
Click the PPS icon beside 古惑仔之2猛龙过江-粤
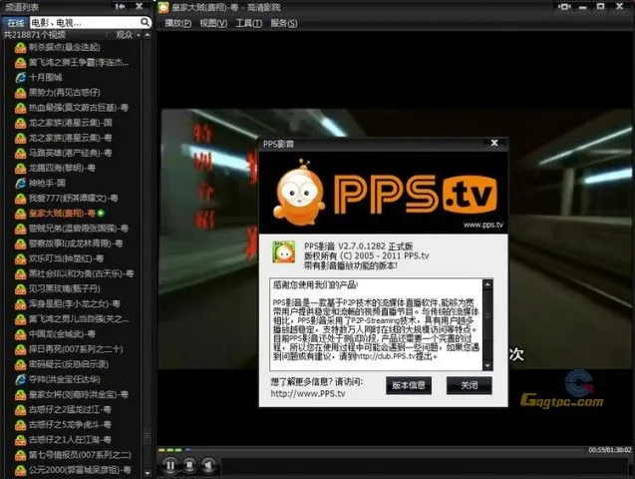[20, 410]
